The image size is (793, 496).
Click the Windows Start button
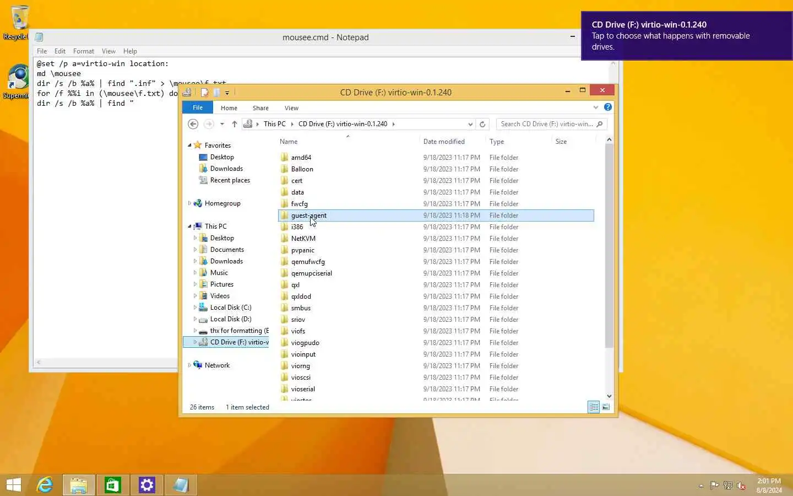(14, 485)
